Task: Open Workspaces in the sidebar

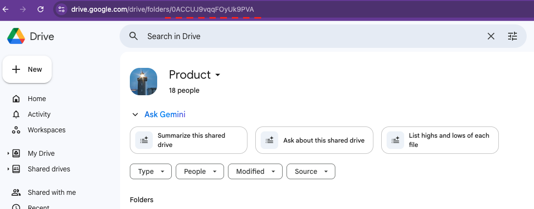Action: [46, 130]
